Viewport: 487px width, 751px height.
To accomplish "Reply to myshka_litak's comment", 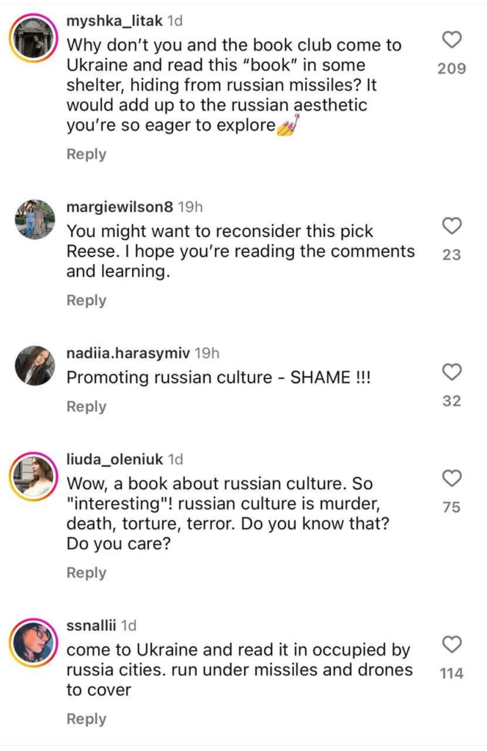I will pos(87,154).
